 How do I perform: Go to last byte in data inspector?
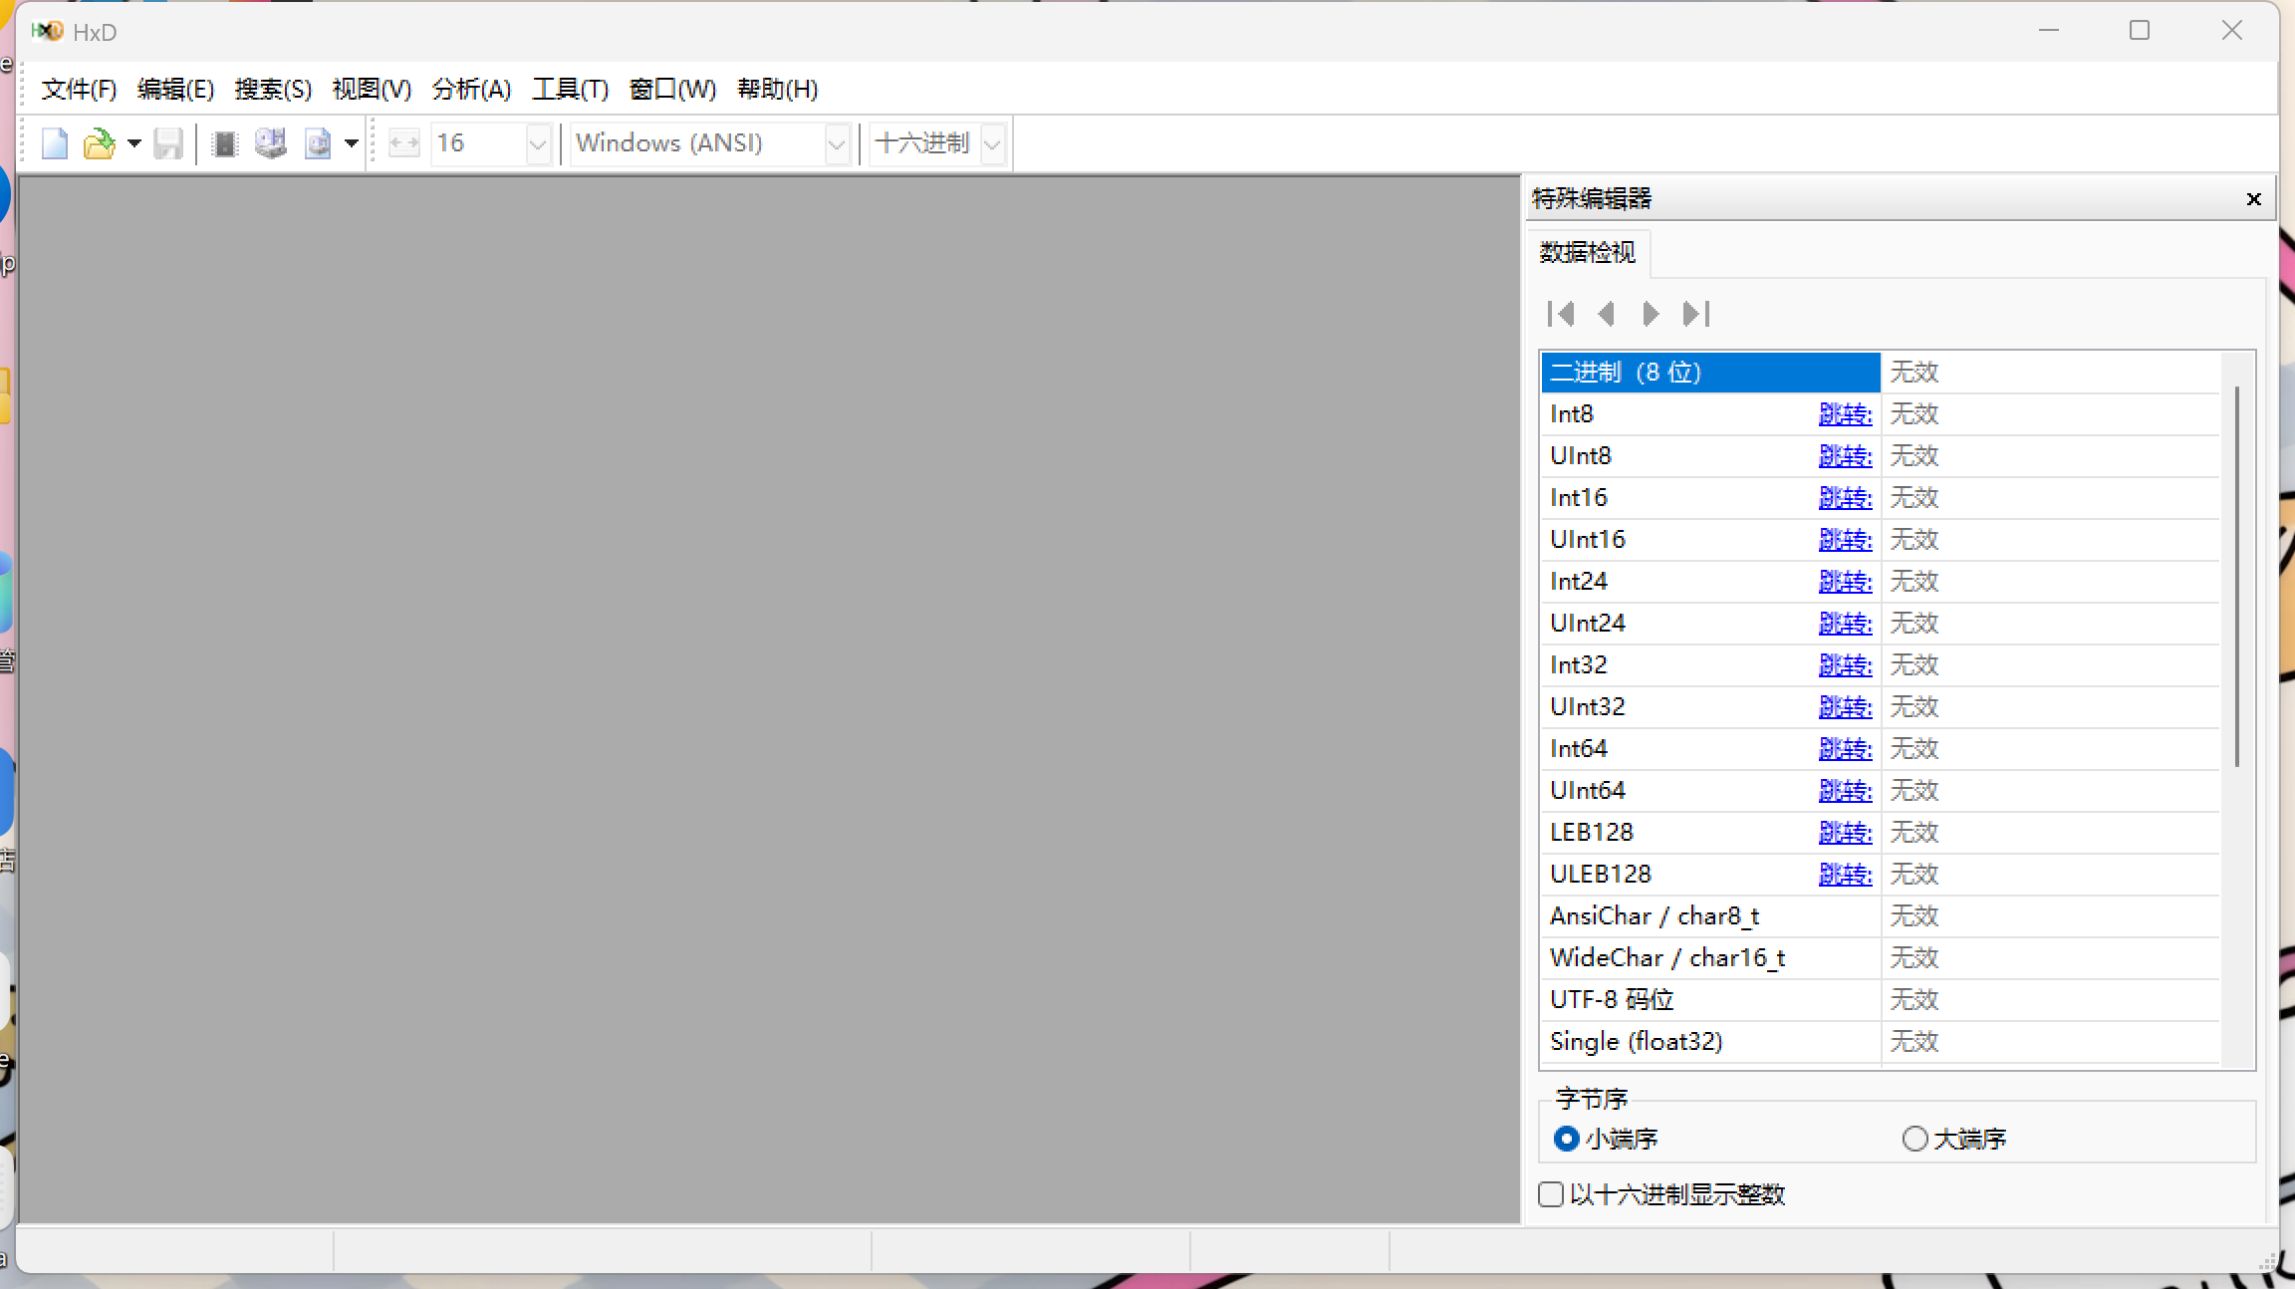coord(1696,314)
